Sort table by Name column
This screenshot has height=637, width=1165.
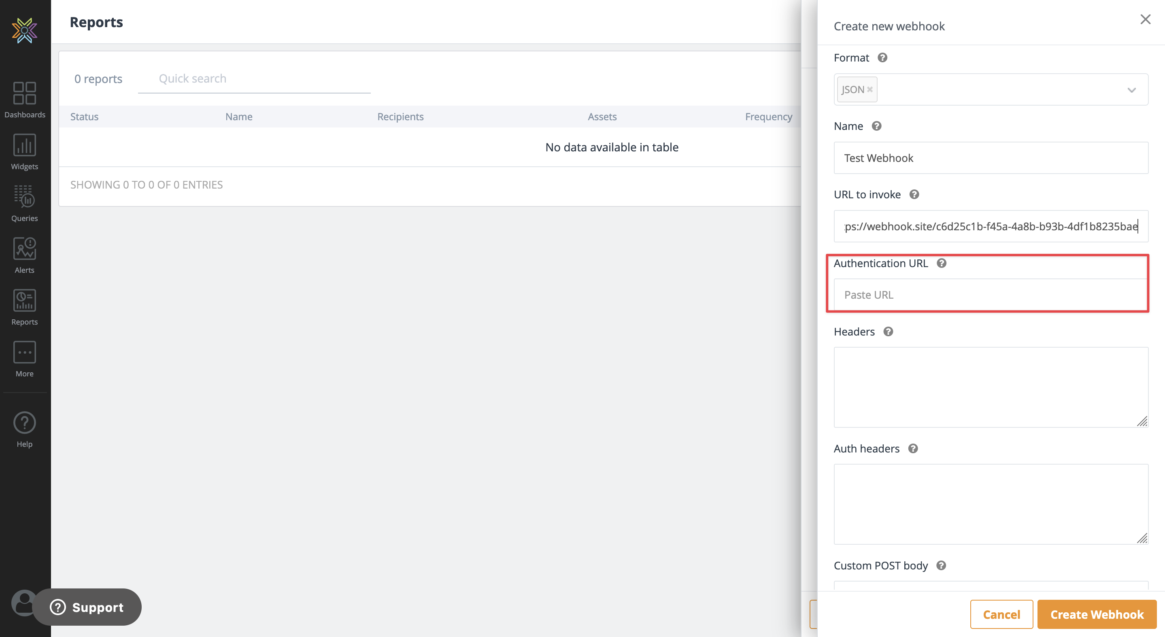239,117
